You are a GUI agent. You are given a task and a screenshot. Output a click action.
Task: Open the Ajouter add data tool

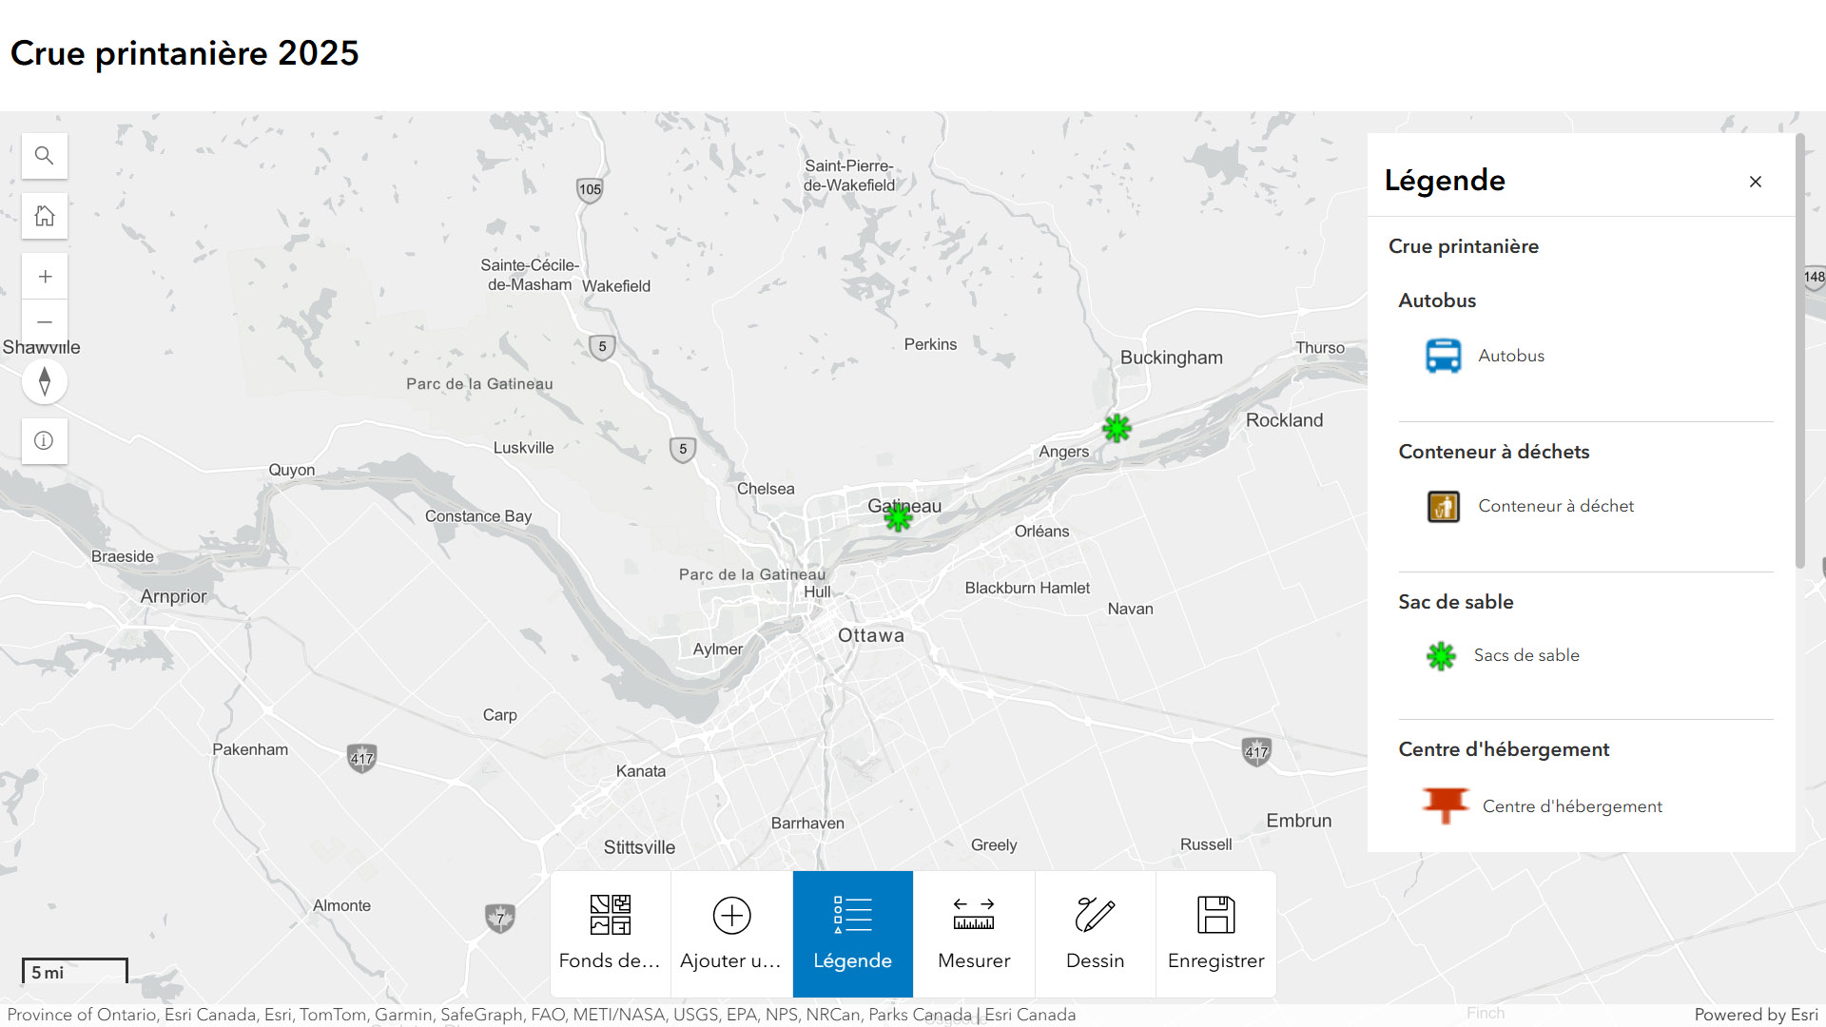point(731,933)
